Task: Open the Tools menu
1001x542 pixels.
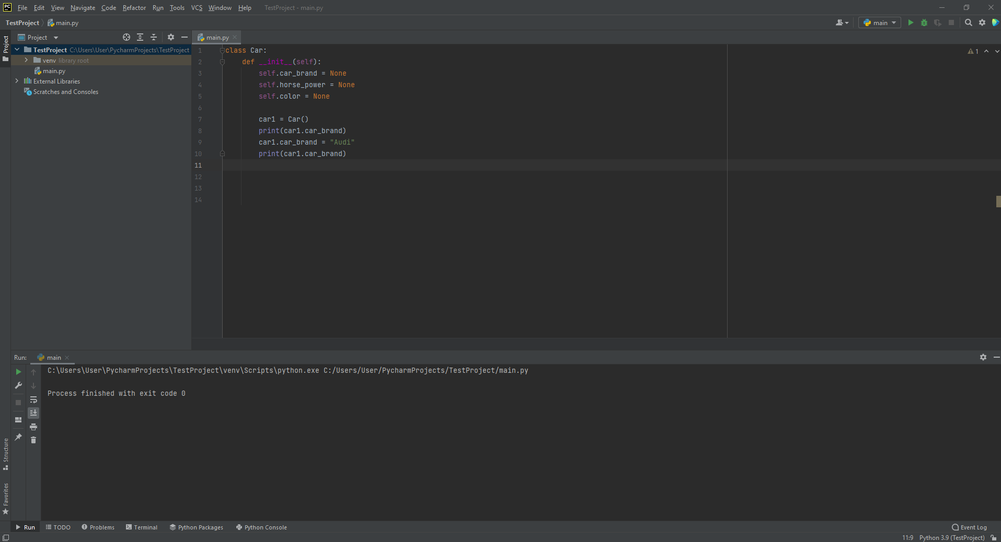Action: tap(177, 8)
